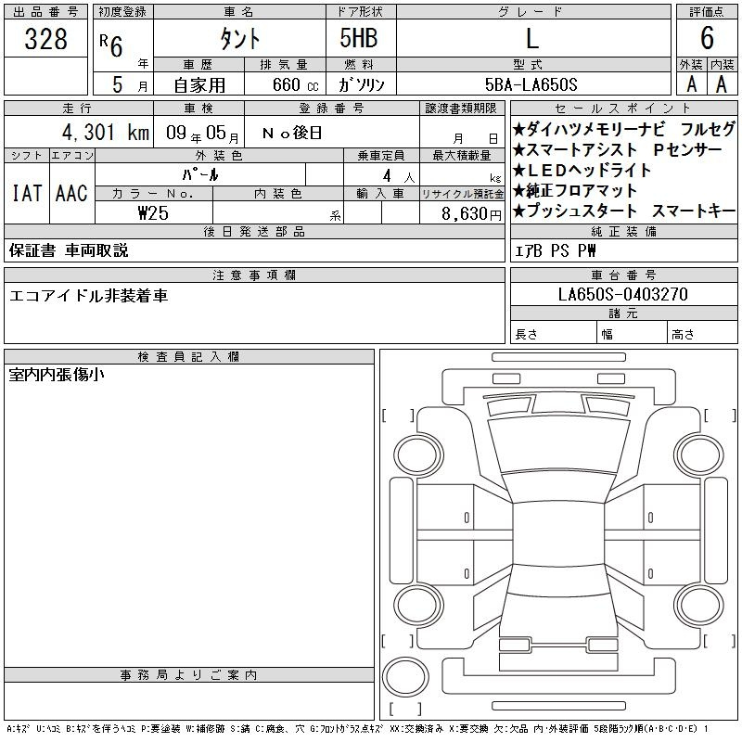Click the 乗車定員 header label
This screenshot has width=742, height=742.
click(x=381, y=155)
